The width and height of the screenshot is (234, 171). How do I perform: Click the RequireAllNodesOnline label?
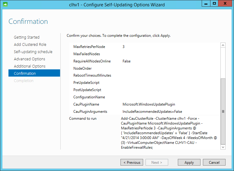click(x=92, y=61)
